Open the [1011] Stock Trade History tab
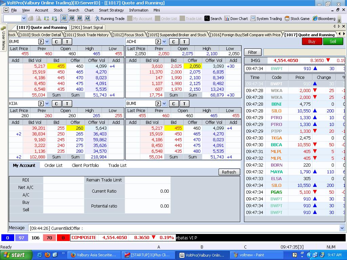The height and width of the screenshot is (260, 347). point(86,35)
